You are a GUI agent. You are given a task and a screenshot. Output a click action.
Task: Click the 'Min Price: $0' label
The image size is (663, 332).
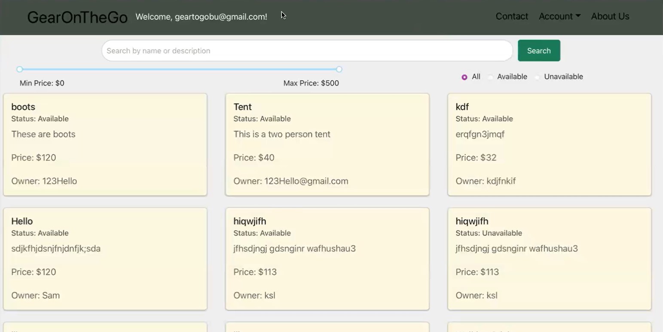tap(42, 83)
